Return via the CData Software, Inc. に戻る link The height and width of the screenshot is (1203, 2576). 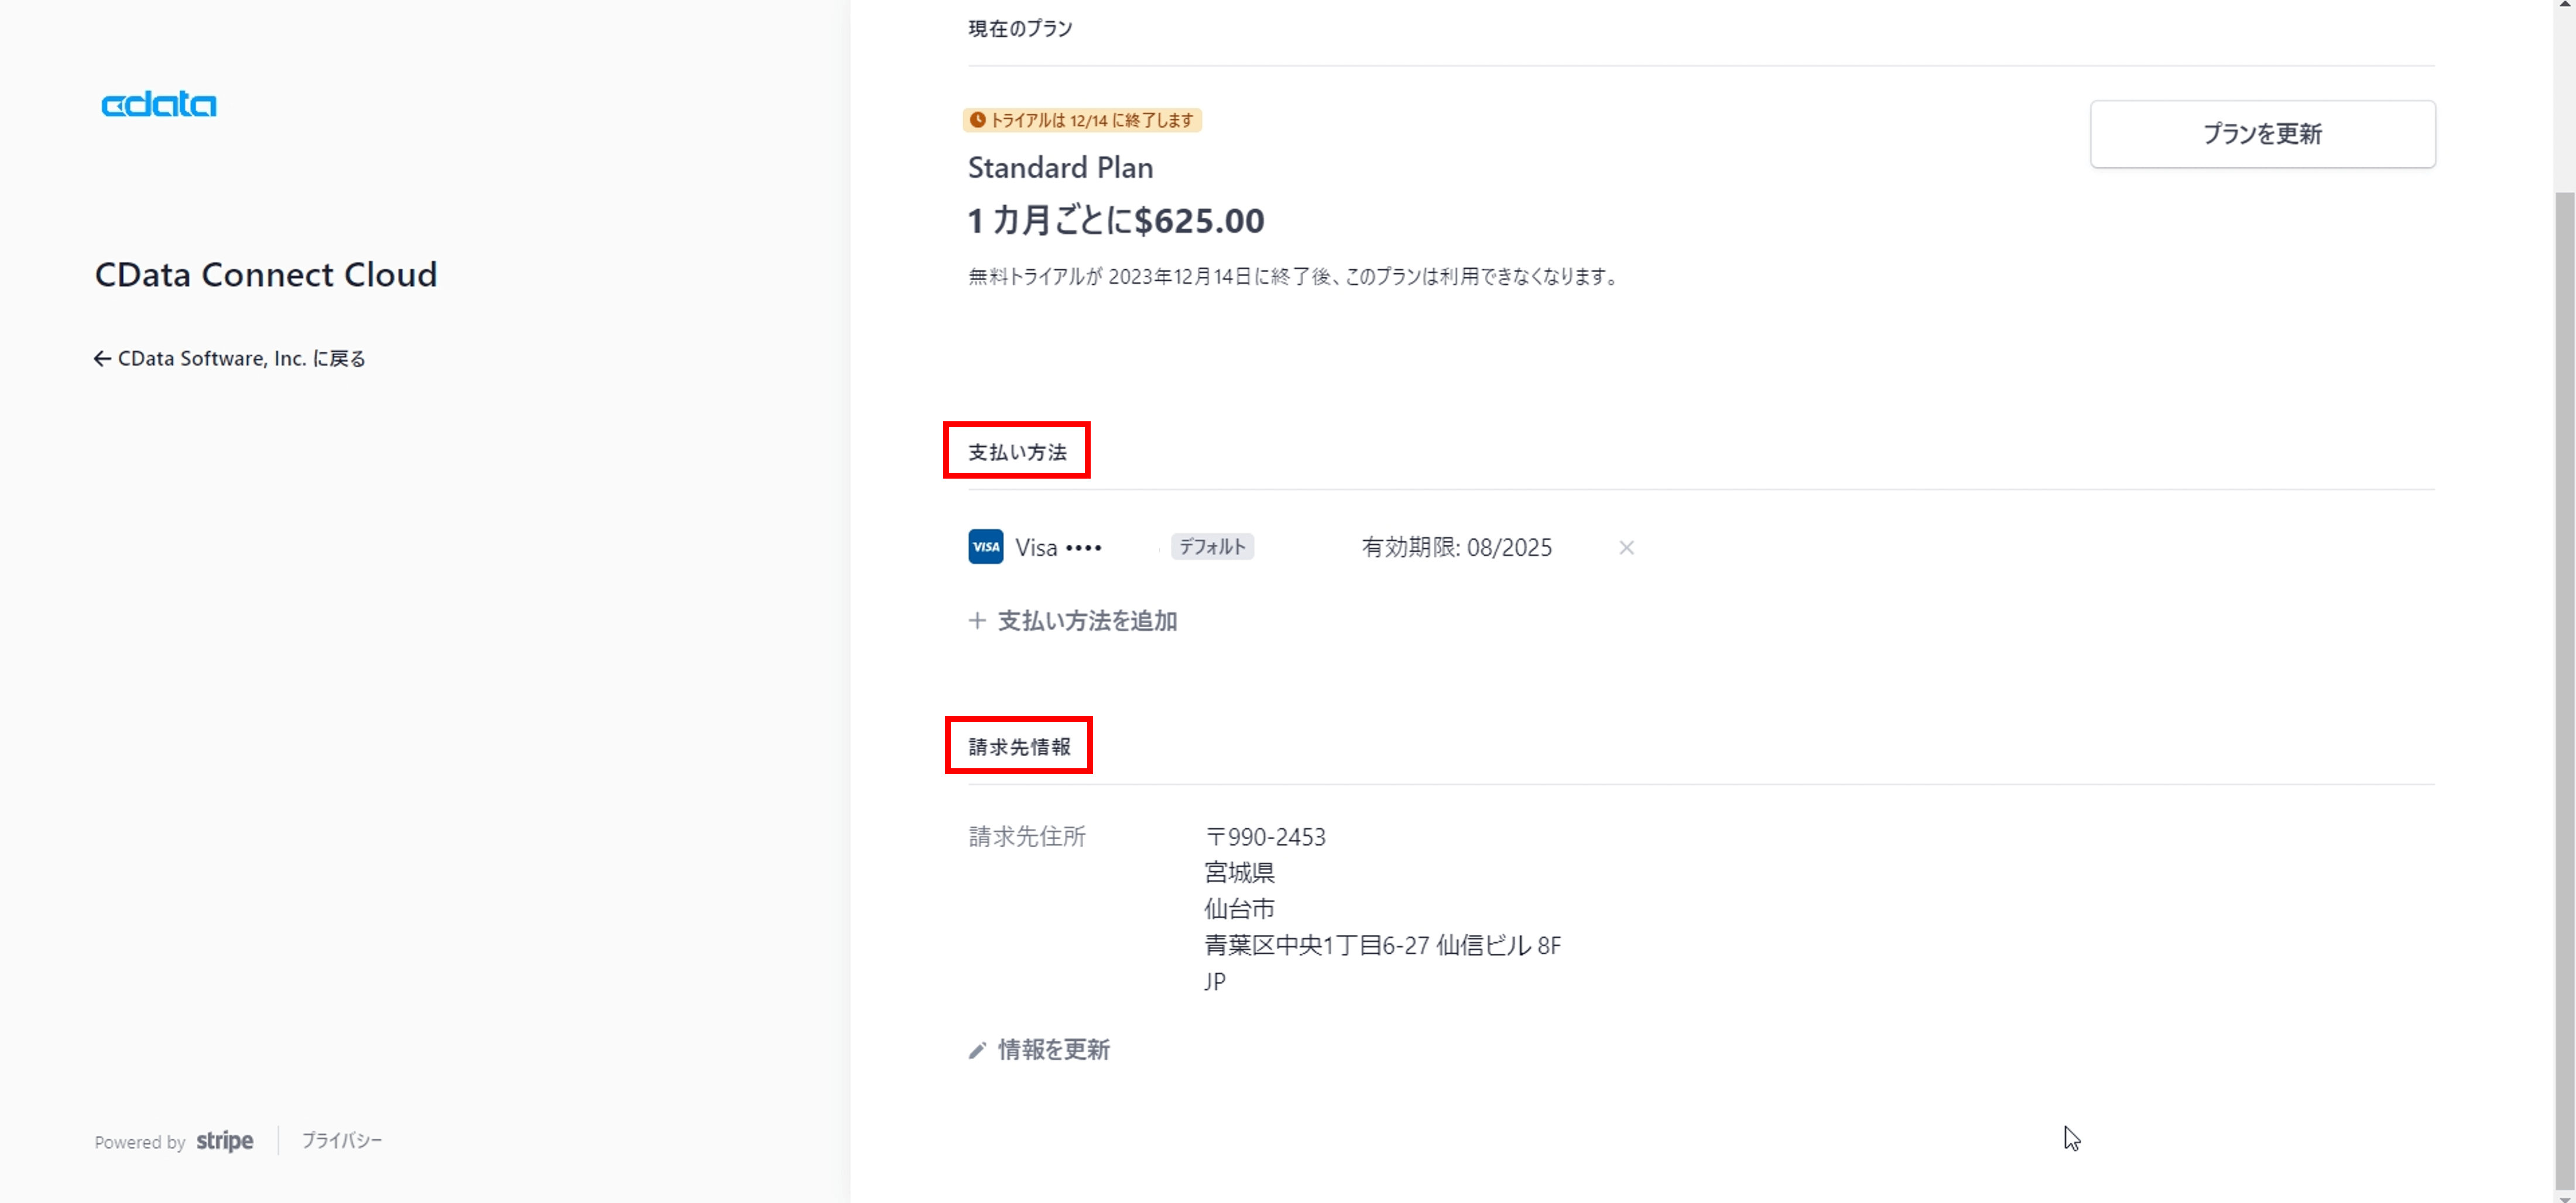click(x=241, y=359)
